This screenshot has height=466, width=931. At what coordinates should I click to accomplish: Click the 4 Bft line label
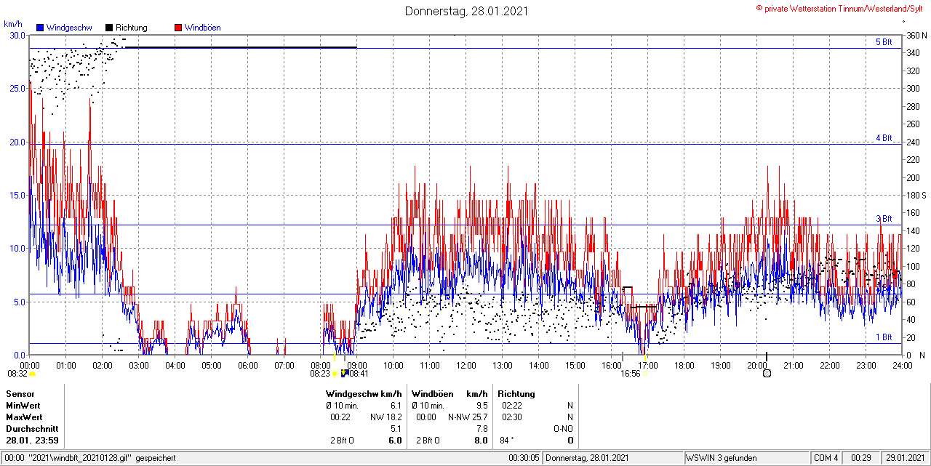(x=884, y=137)
